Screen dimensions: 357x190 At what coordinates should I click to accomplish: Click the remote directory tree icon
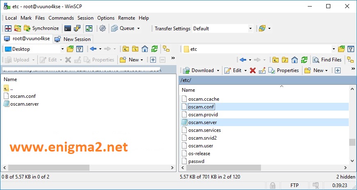(x=350, y=60)
